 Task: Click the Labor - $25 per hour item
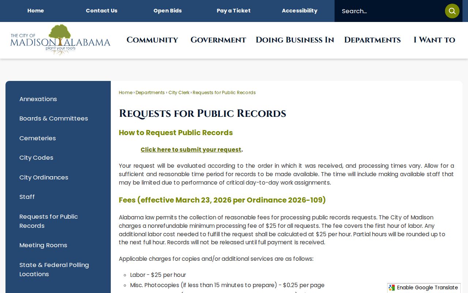click(158, 275)
